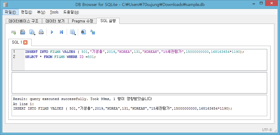Viewport: 280px width, 135px height.
Task: Open Find in editor binoculars icon
Action: (x=83, y=32)
